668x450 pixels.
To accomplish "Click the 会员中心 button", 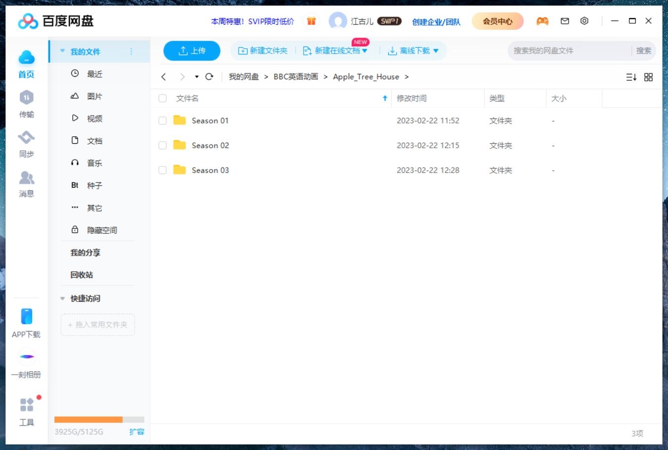I will tap(497, 21).
